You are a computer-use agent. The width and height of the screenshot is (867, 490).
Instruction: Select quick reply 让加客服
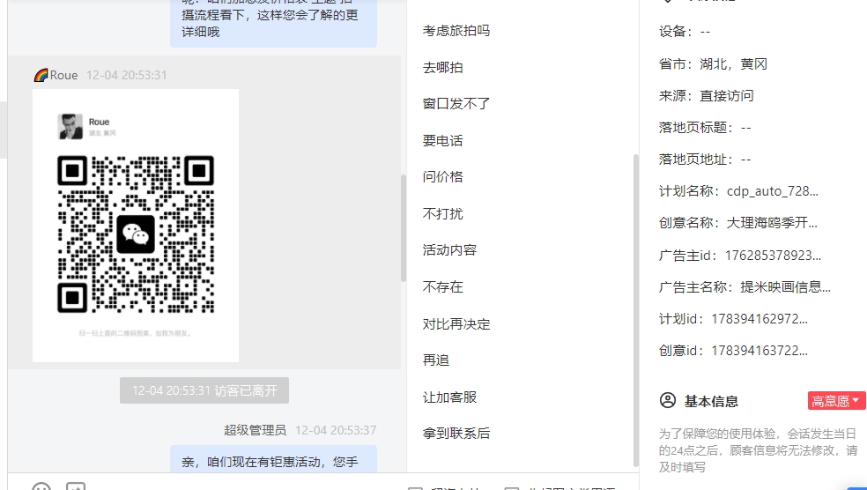coord(449,397)
